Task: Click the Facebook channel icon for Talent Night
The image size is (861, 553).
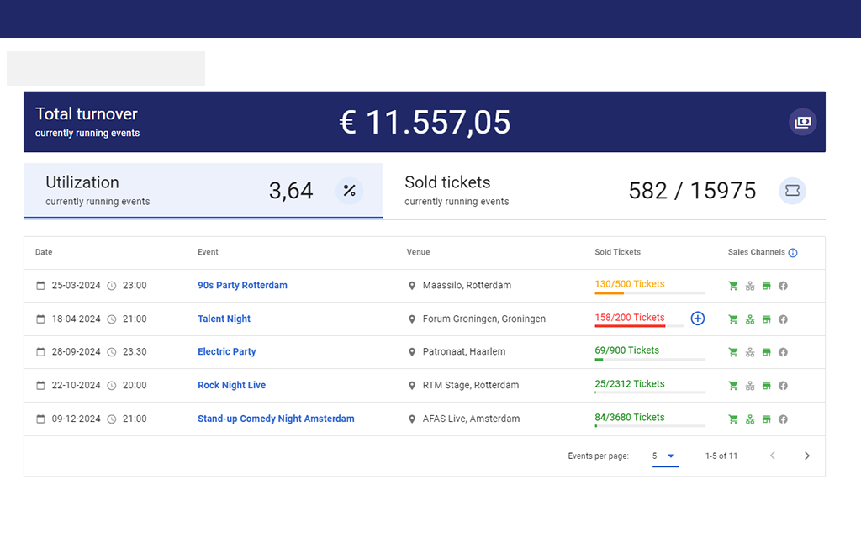Action: (x=783, y=319)
